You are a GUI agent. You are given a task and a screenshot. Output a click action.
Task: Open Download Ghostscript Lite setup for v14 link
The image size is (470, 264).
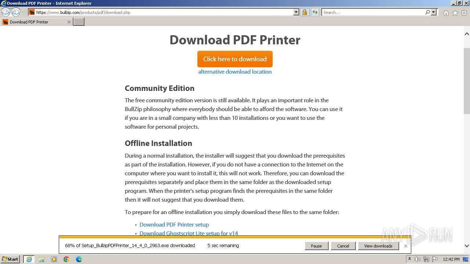[189, 233]
